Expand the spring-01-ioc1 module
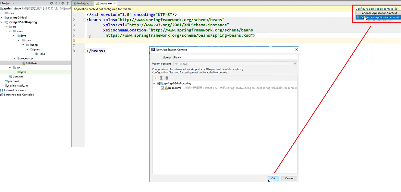Screen dimensions: 401x192 pos(1,17)
